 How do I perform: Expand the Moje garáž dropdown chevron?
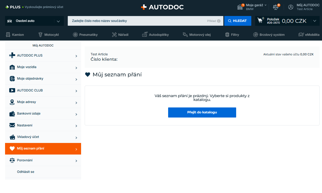click(266, 5)
